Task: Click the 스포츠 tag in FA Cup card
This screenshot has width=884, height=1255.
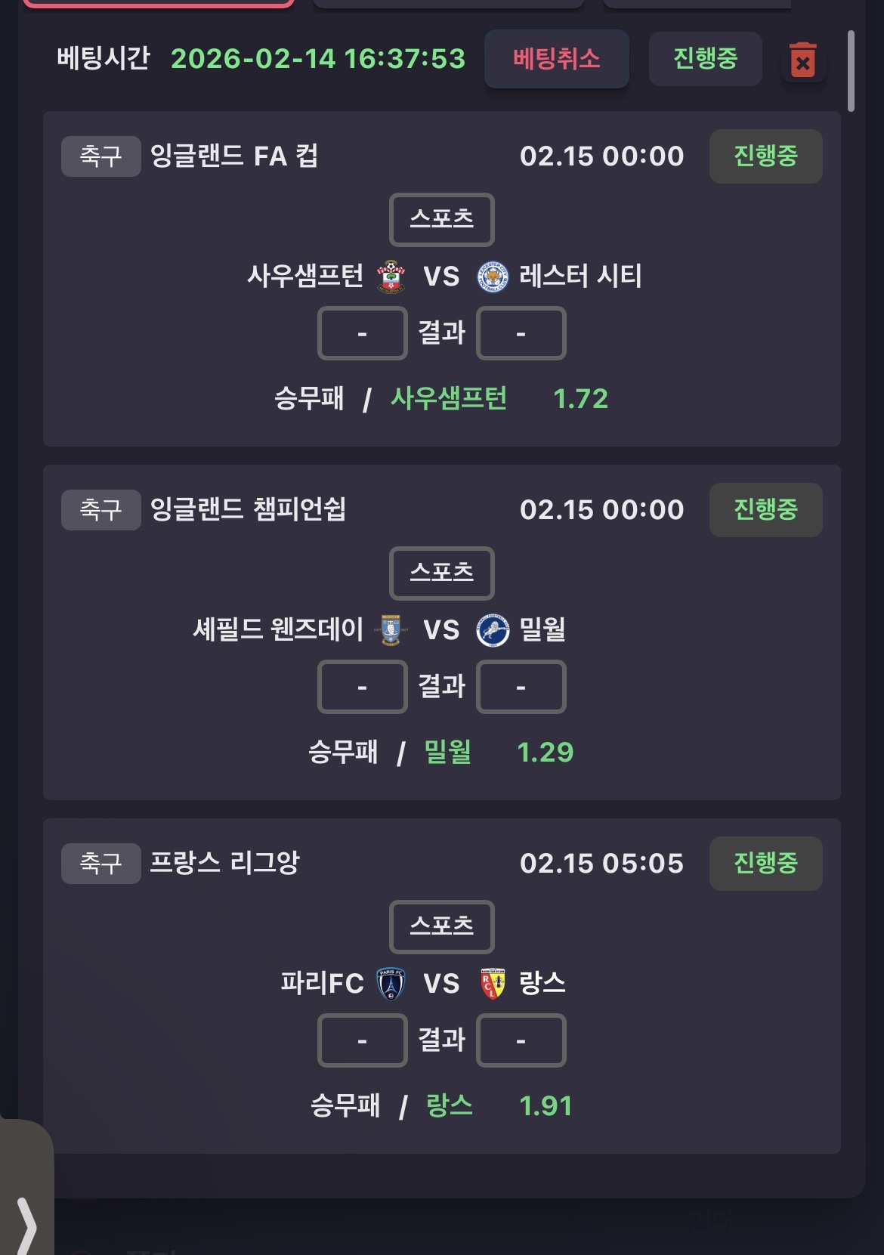Action: pyautogui.click(x=441, y=220)
